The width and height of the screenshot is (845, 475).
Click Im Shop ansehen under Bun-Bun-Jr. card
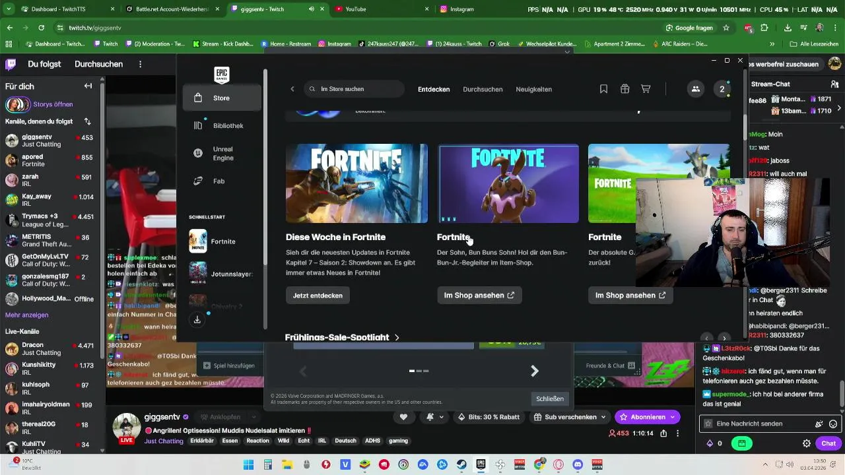click(479, 296)
